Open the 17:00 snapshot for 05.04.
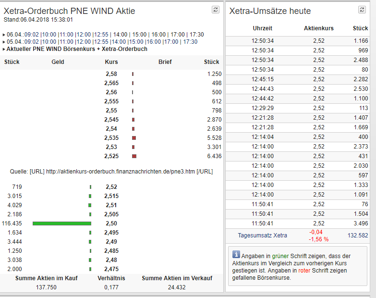Viewport: 376px width, 298px height. click(171, 42)
